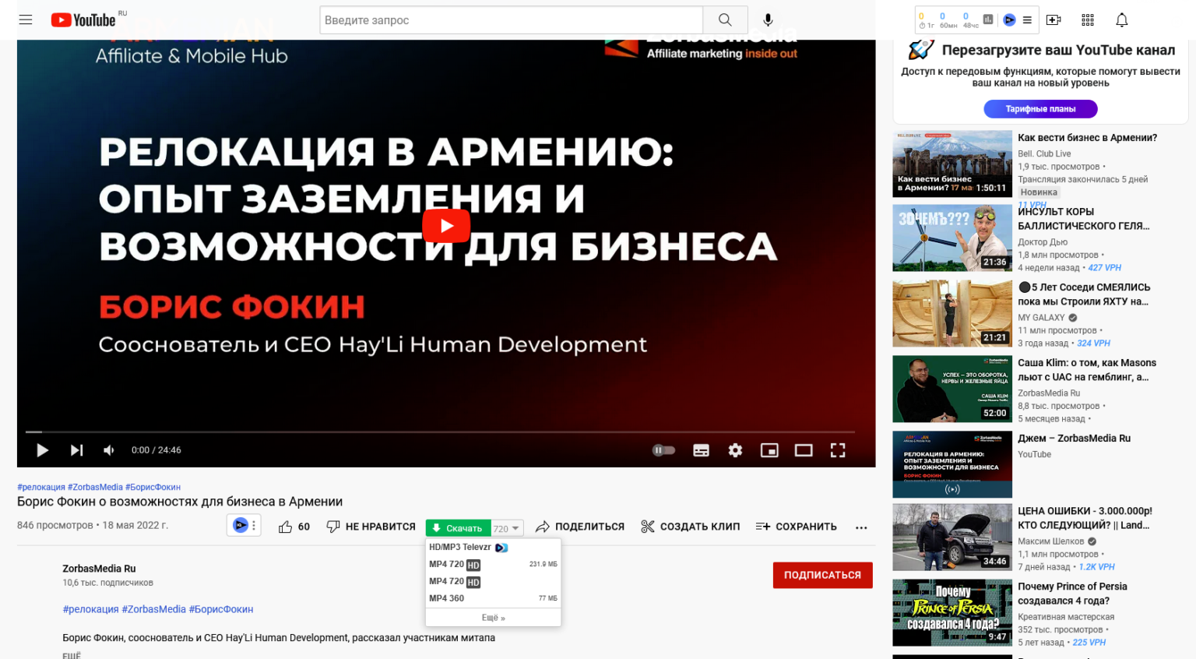Image resolution: width=1196 pixels, height=659 pixels.
Task: Click the 60мн counter in extension toolbar
Action: click(948, 20)
